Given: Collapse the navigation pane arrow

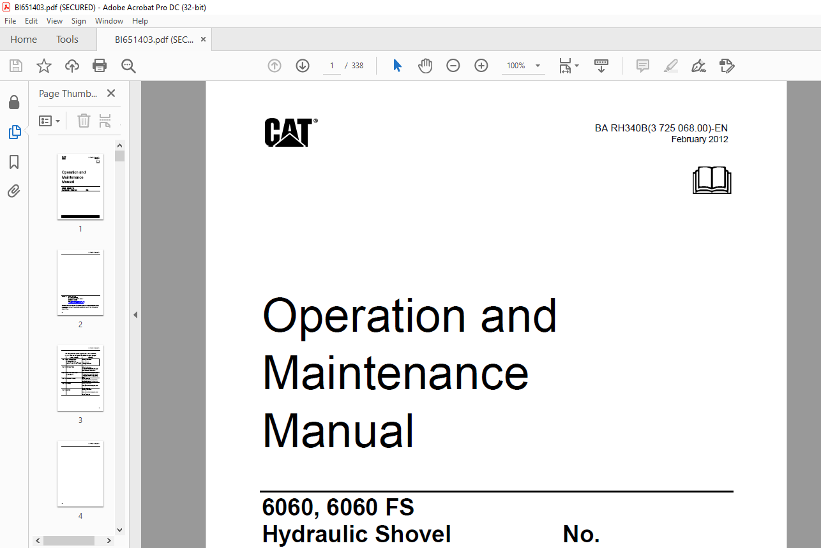Looking at the screenshot, I should point(135,315).
